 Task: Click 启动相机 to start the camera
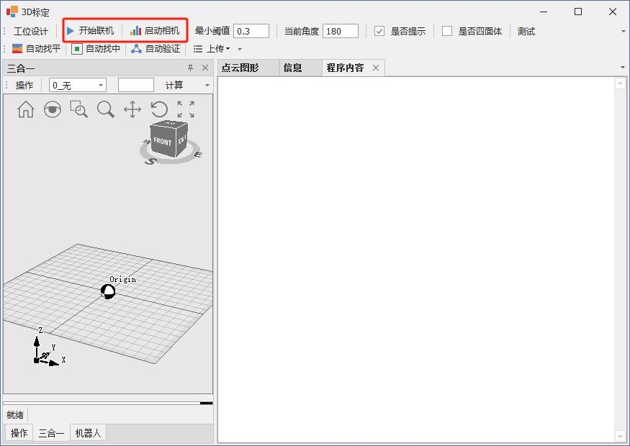click(155, 31)
